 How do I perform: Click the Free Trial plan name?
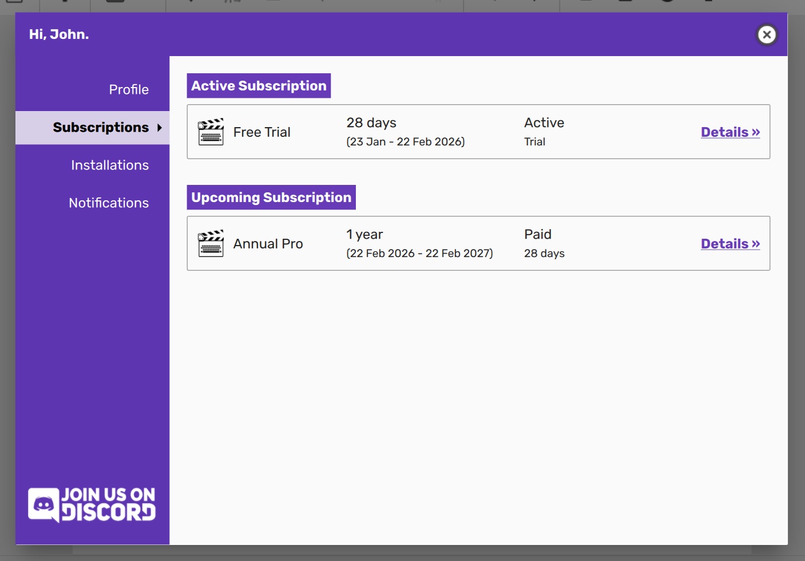261,132
